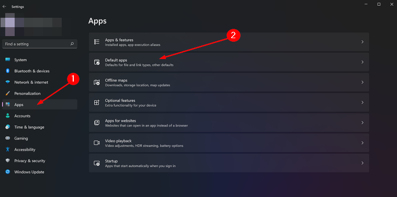The width and height of the screenshot is (397, 197).
Task: Select the Bluetooth & devices icon
Action: pos(8,71)
